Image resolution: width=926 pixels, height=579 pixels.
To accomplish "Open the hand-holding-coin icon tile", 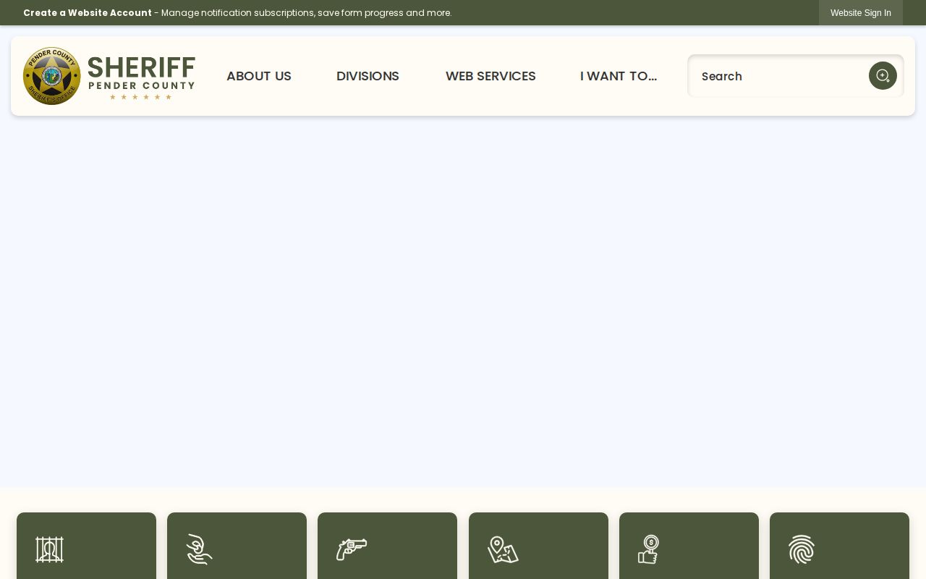I will [x=200, y=549].
